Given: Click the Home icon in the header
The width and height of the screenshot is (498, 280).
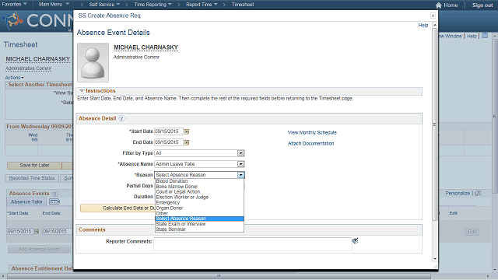Looking at the screenshot, I should coord(439,5).
